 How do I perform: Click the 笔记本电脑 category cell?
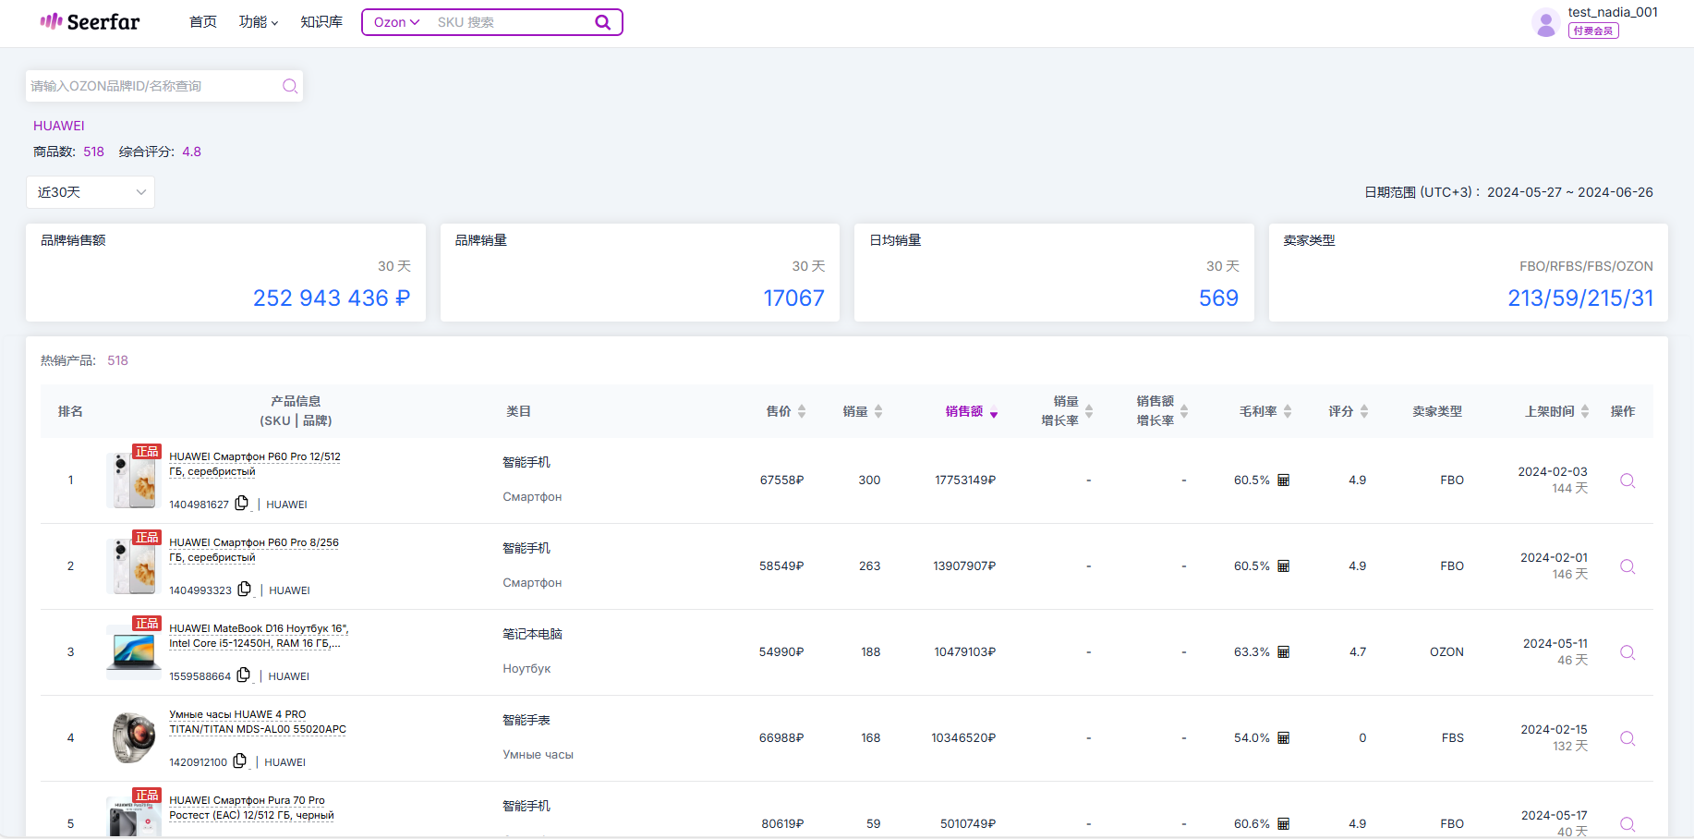[x=532, y=634]
